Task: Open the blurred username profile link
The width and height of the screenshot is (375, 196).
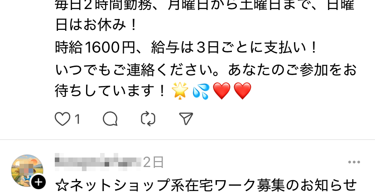Action: click(98, 162)
